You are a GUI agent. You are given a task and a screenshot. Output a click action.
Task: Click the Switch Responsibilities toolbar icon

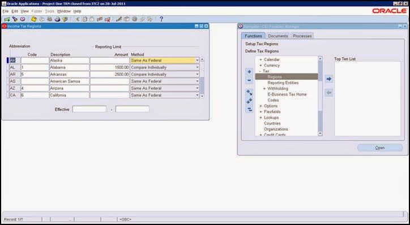click(x=50, y=19)
